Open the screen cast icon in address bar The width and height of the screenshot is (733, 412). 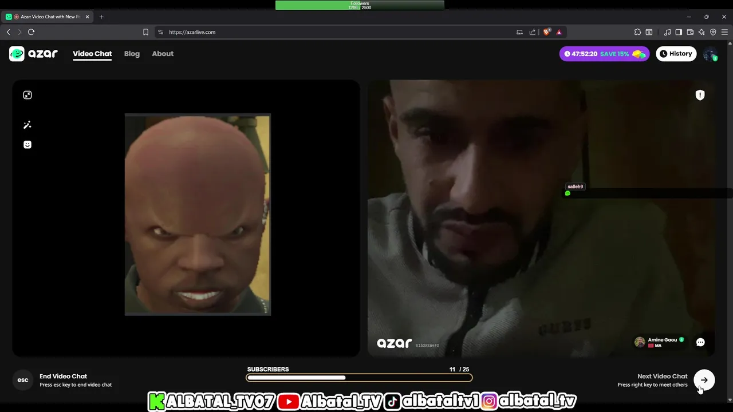click(x=519, y=32)
